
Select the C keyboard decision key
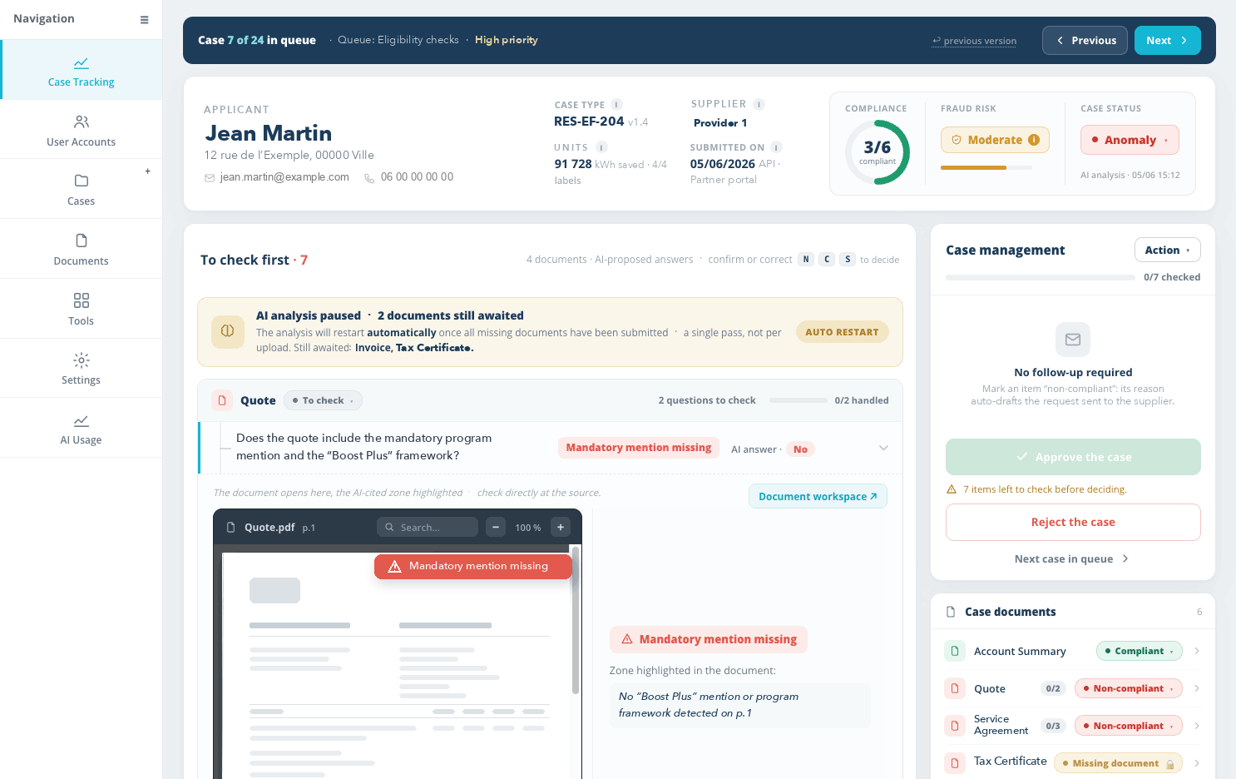coord(827,259)
